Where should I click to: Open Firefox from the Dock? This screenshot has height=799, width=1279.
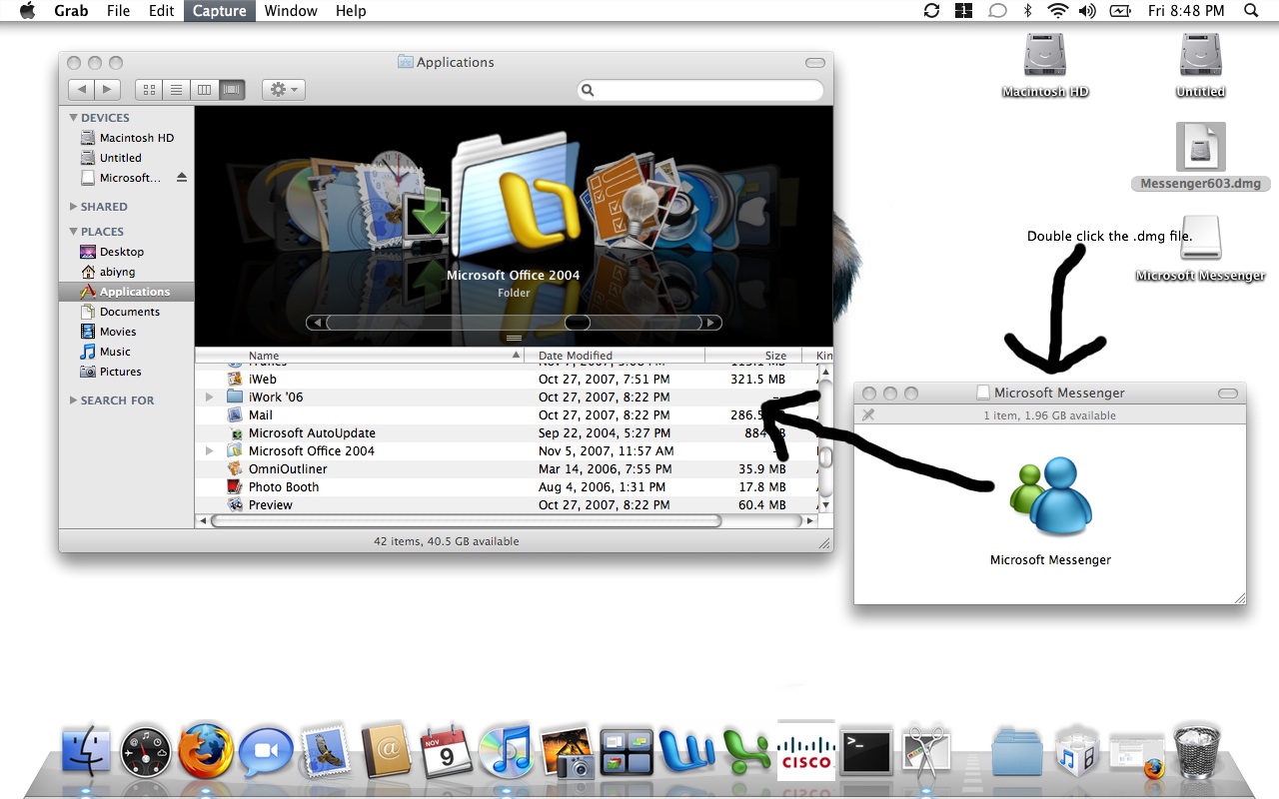[x=206, y=751]
